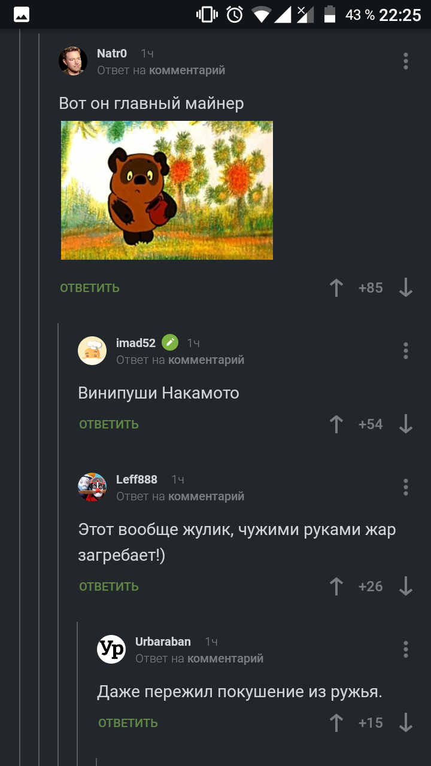This screenshot has width=431, height=766.
Task: Open Natr0's profile avatar
Action: (73, 61)
